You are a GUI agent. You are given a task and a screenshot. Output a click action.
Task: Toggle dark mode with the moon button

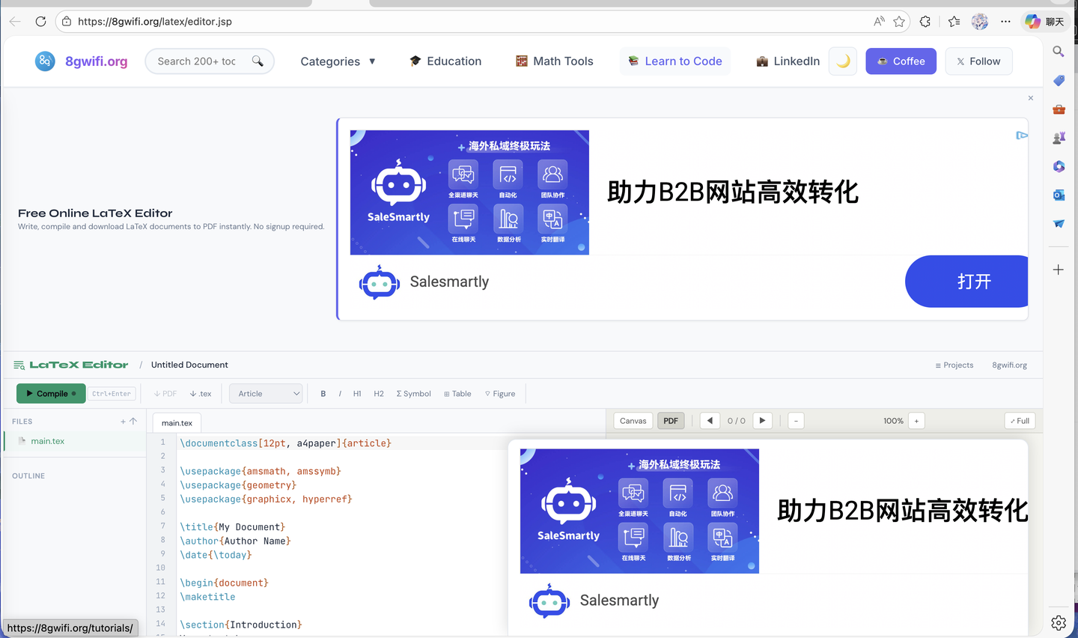click(x=843, y=61)
